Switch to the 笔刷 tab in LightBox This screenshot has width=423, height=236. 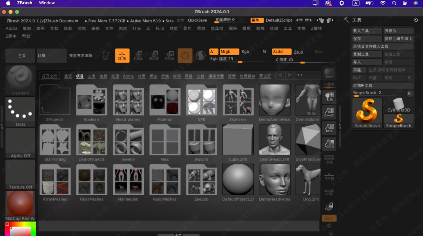point(103,76)
